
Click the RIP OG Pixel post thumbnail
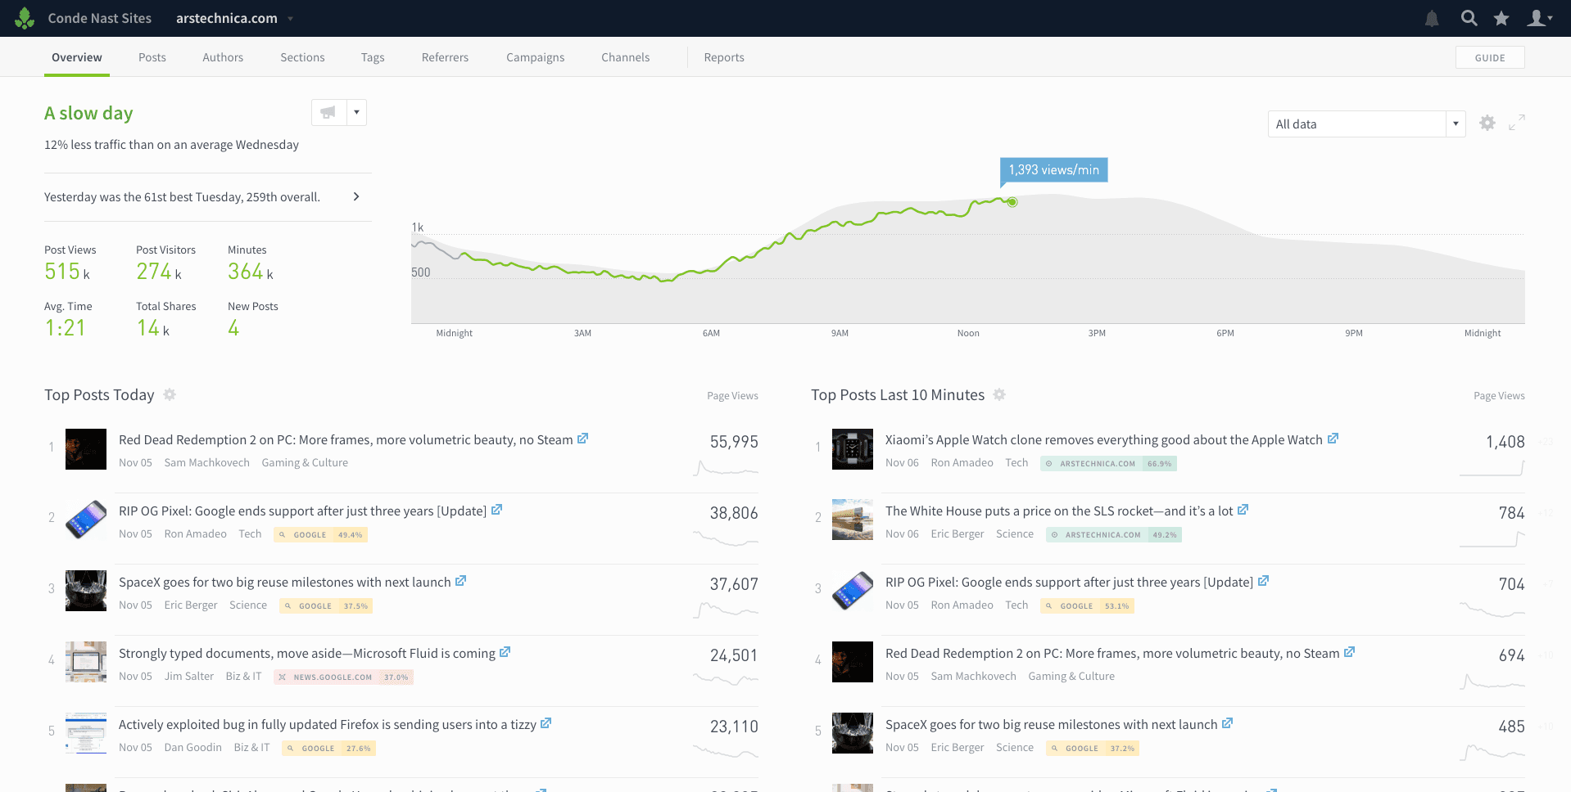(x=85, y=520)
